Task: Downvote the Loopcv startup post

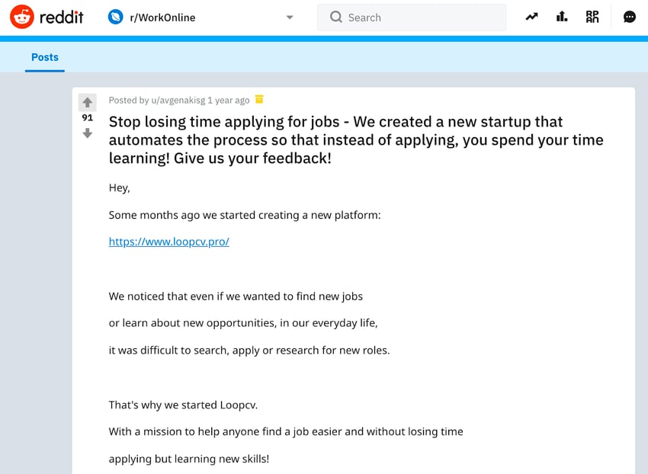Action: point(88,133)
